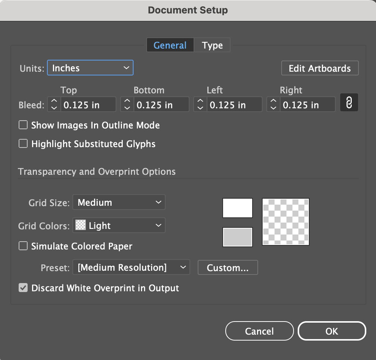Enable Show Images In Outline Mode
This screenshot has height=360, width=376.
[23, 125]
